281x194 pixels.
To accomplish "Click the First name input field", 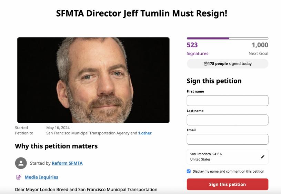I will [x=227, y=101].
